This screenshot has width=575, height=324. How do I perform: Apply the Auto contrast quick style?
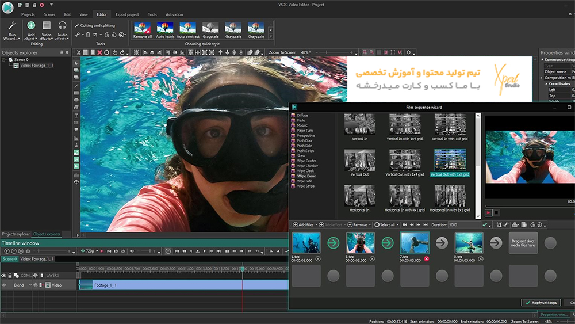click(x=188, y=30)
